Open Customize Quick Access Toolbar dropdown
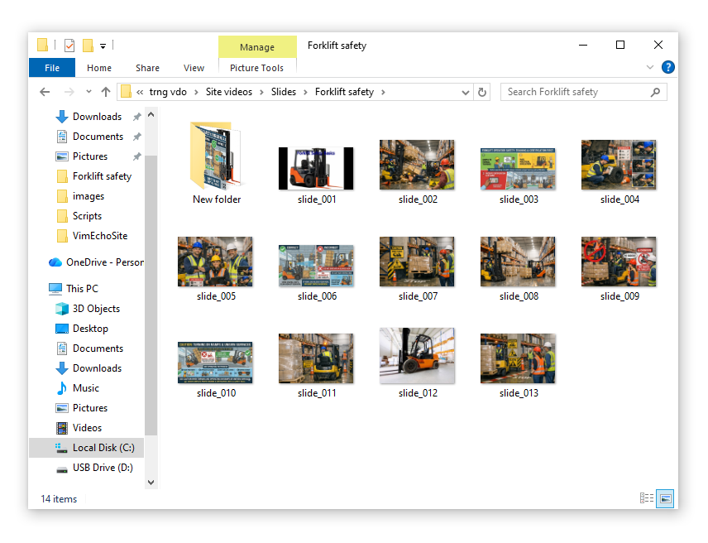This screenshot has width=708, height=543. pos(103,46)
